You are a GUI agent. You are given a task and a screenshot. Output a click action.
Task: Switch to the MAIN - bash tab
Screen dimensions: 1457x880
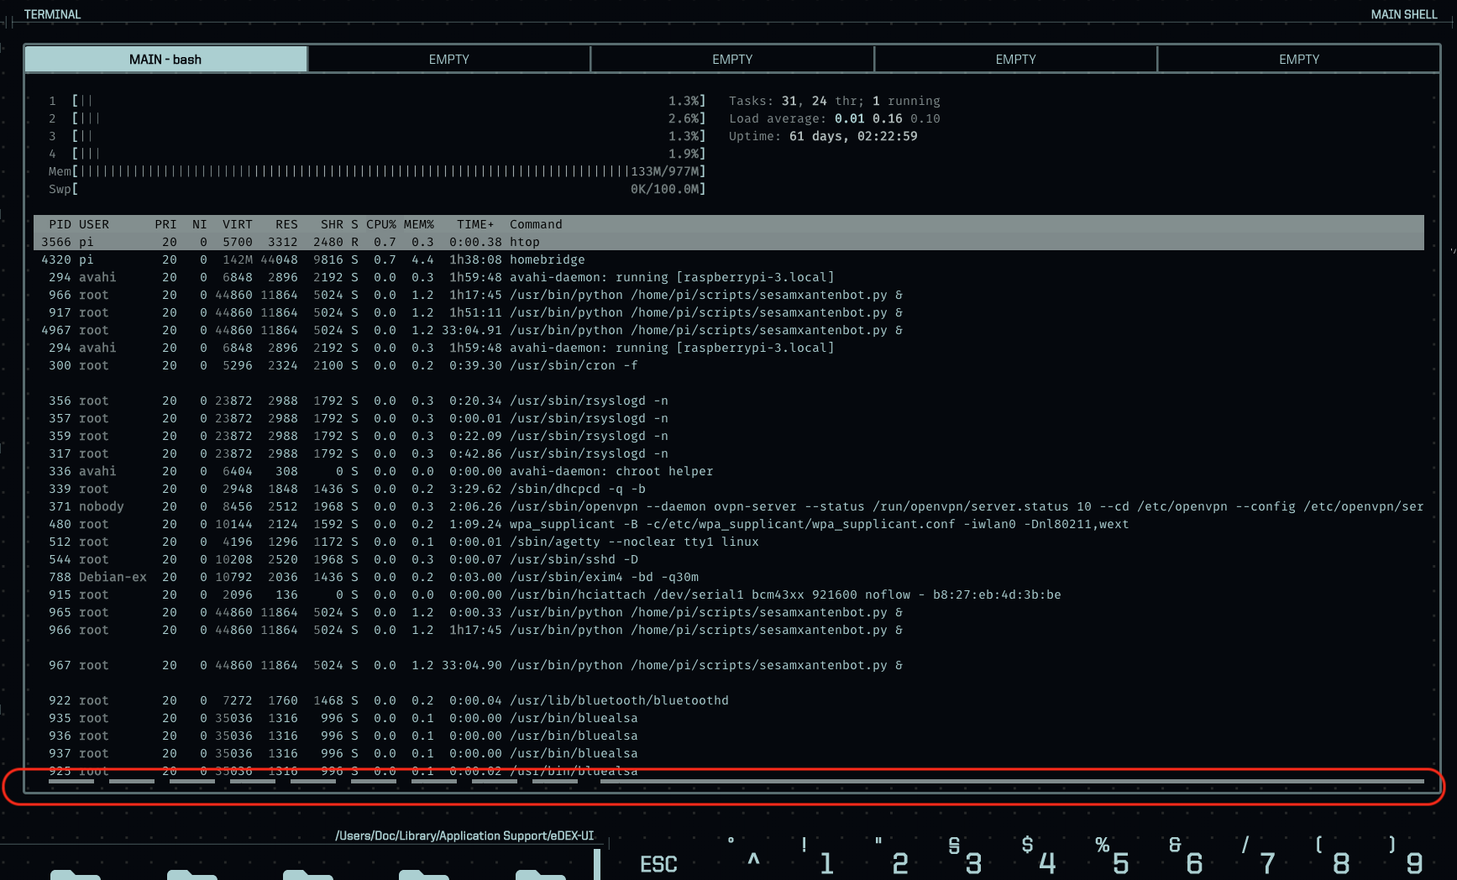(x=165, y=60)
